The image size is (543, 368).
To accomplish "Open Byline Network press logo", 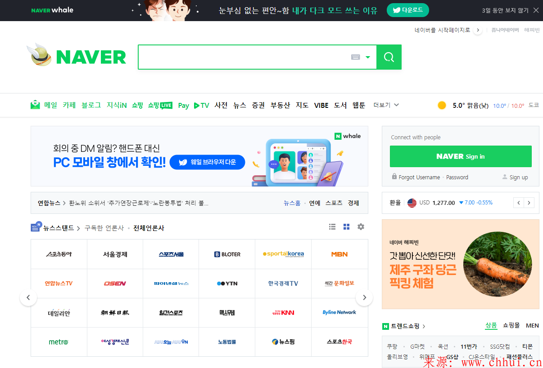I will point(339,313).
